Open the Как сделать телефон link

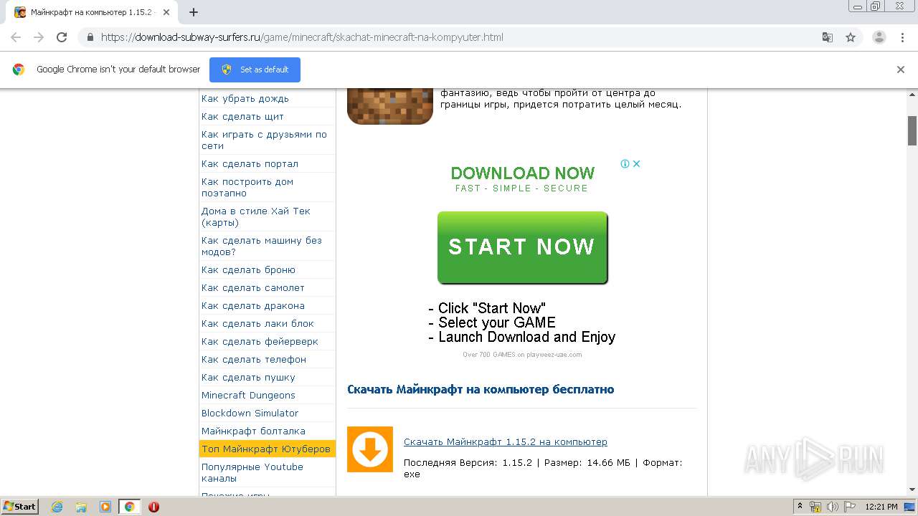tap(254, 359)
